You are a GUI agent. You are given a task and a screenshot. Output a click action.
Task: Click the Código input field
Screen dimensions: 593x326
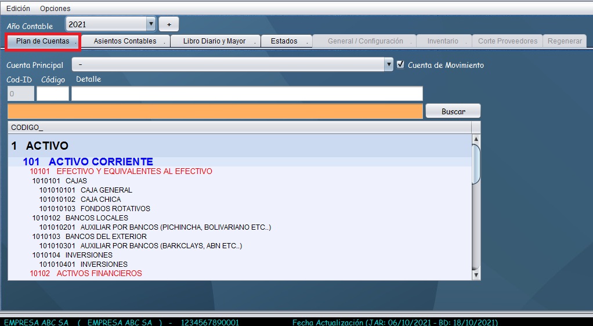[52, 93]
